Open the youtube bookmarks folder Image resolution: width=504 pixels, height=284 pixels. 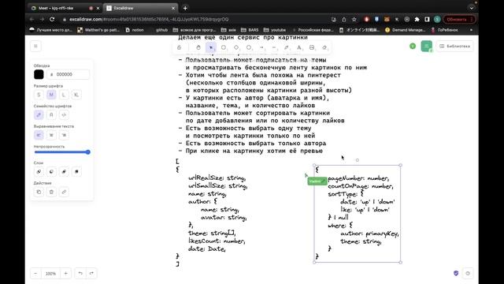(x=275, y=30)
